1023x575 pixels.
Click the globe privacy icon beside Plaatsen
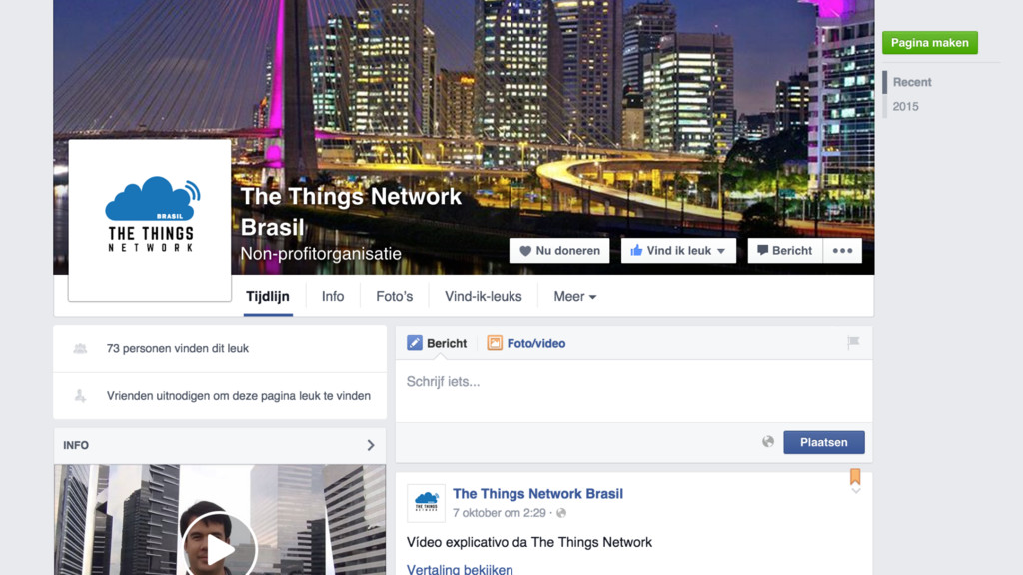tap(768, 442)
